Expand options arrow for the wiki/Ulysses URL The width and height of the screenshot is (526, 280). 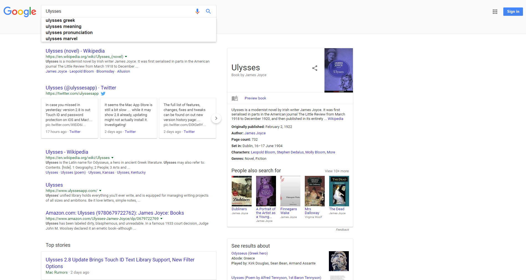click(112, 158)
